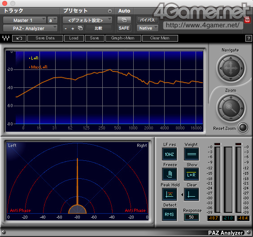
Task: Click the Load toolbar item
Action: [74, 38]
